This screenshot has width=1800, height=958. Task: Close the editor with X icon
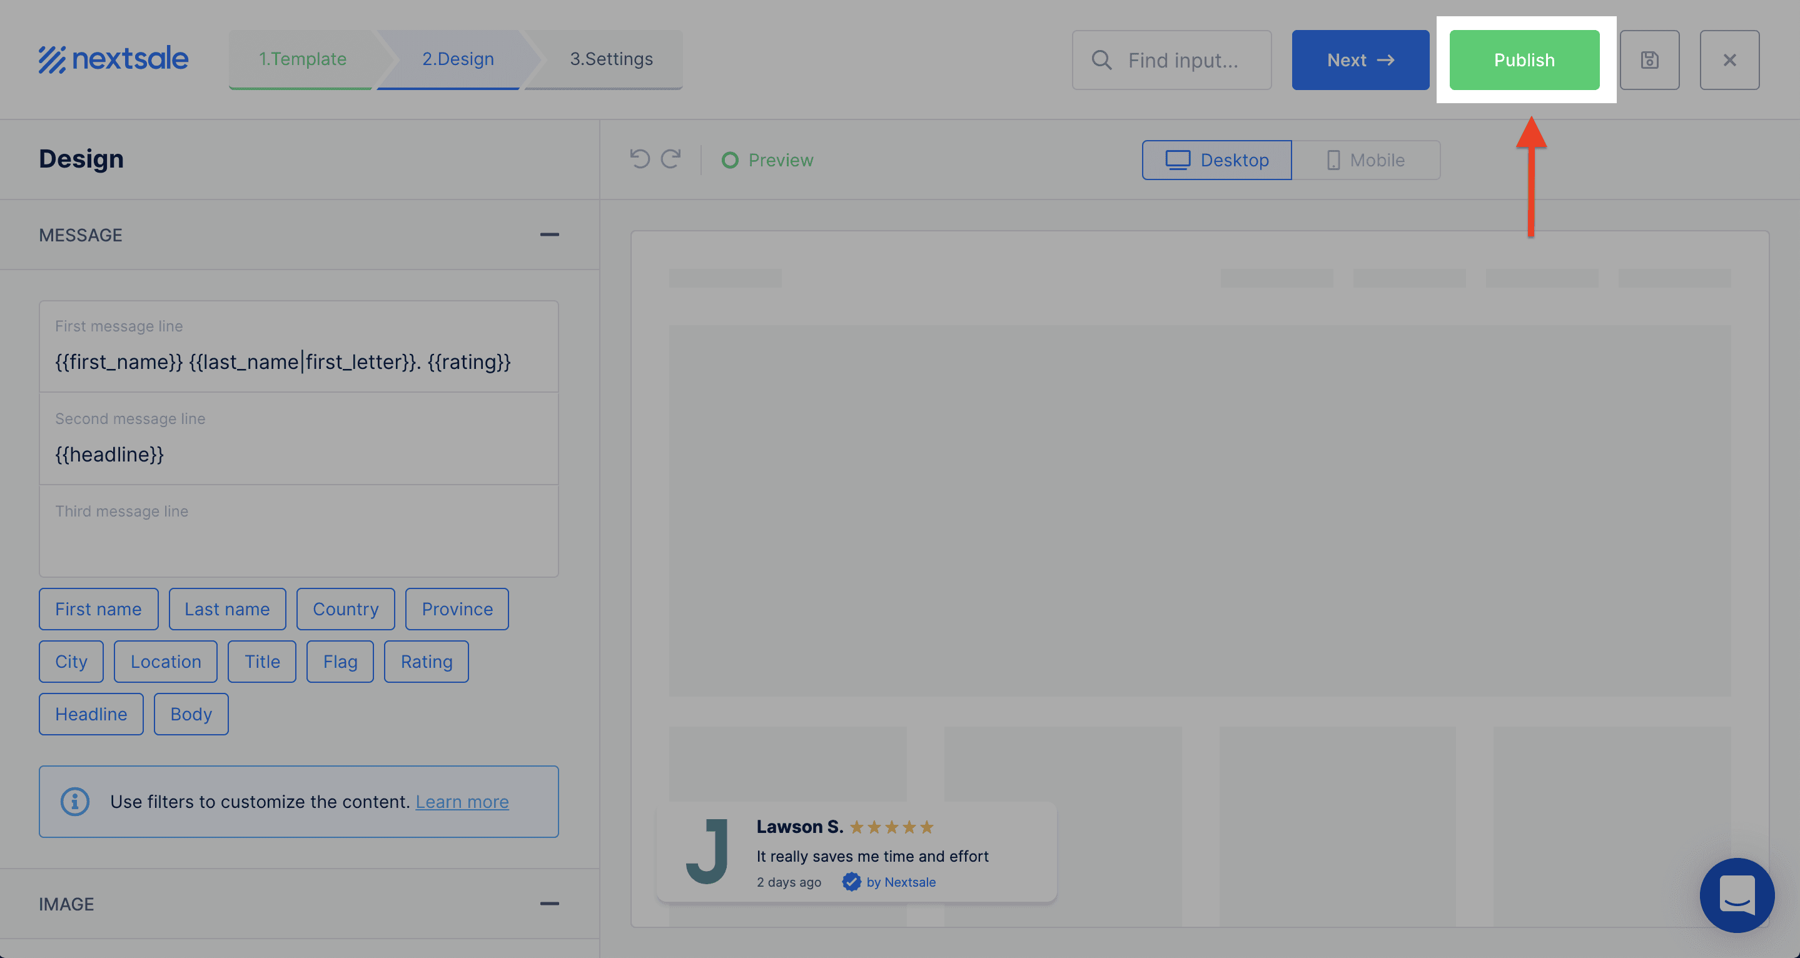(x=1729, y=60)
